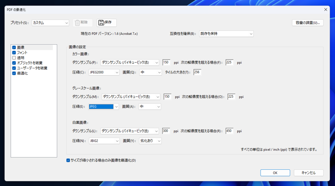Viewport: 335px width, 186px height.
Task: Click the PDF version text 1.6 (Acrobat 7.x)
Action: tap(126, 34)
